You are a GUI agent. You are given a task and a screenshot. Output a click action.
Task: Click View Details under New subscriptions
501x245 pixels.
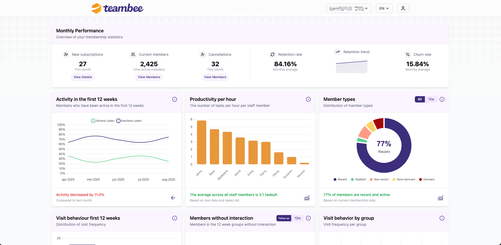pyautogui.click(x=82, y=77)
